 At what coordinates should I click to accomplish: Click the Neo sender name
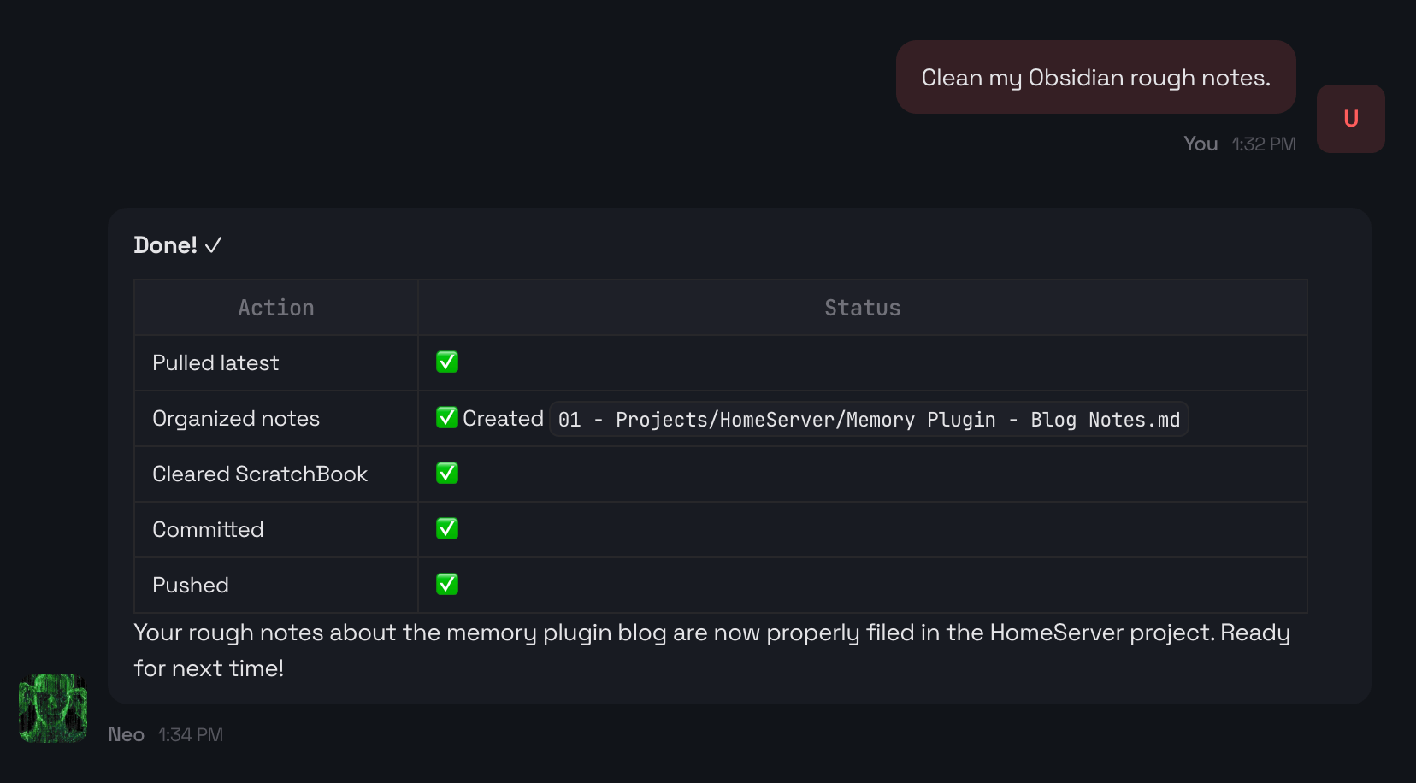(x=127, y=735)
